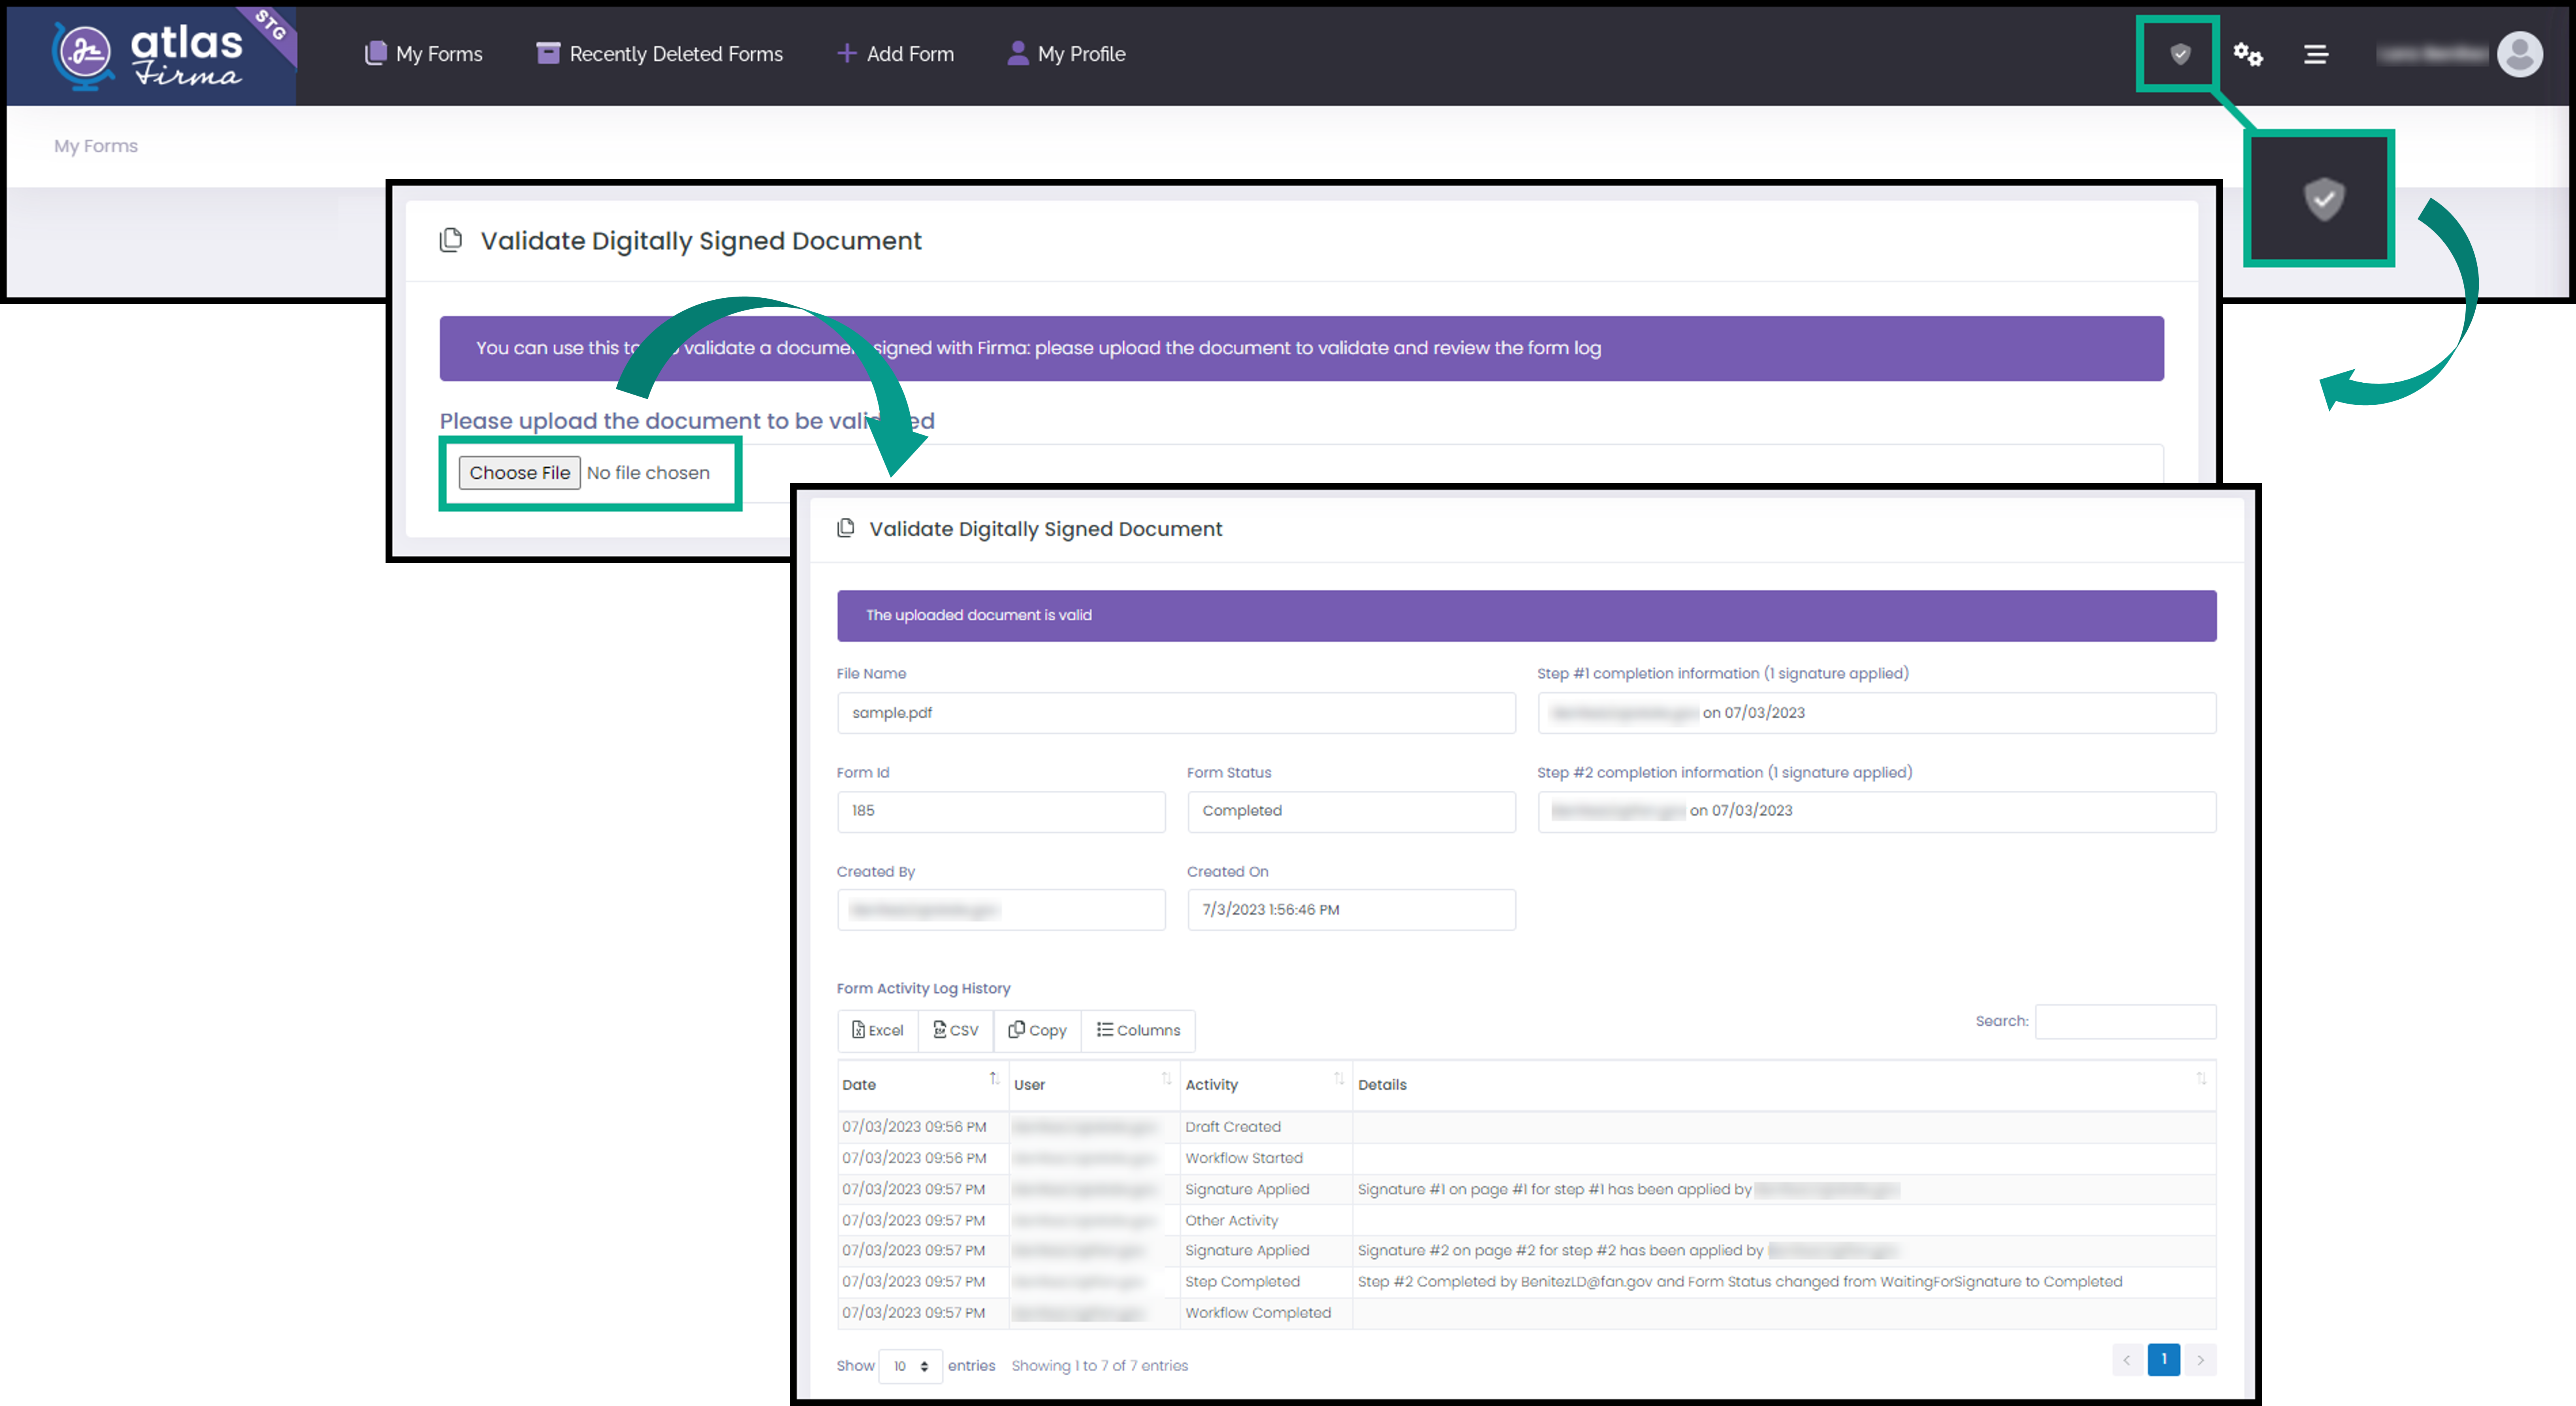Open the Columns visibility button

pyautogui.click(x=1138, y=1030)
